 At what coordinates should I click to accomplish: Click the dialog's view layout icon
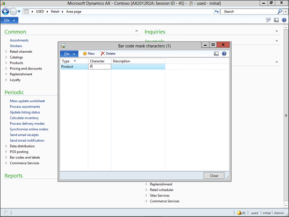[x=216, y=53]
